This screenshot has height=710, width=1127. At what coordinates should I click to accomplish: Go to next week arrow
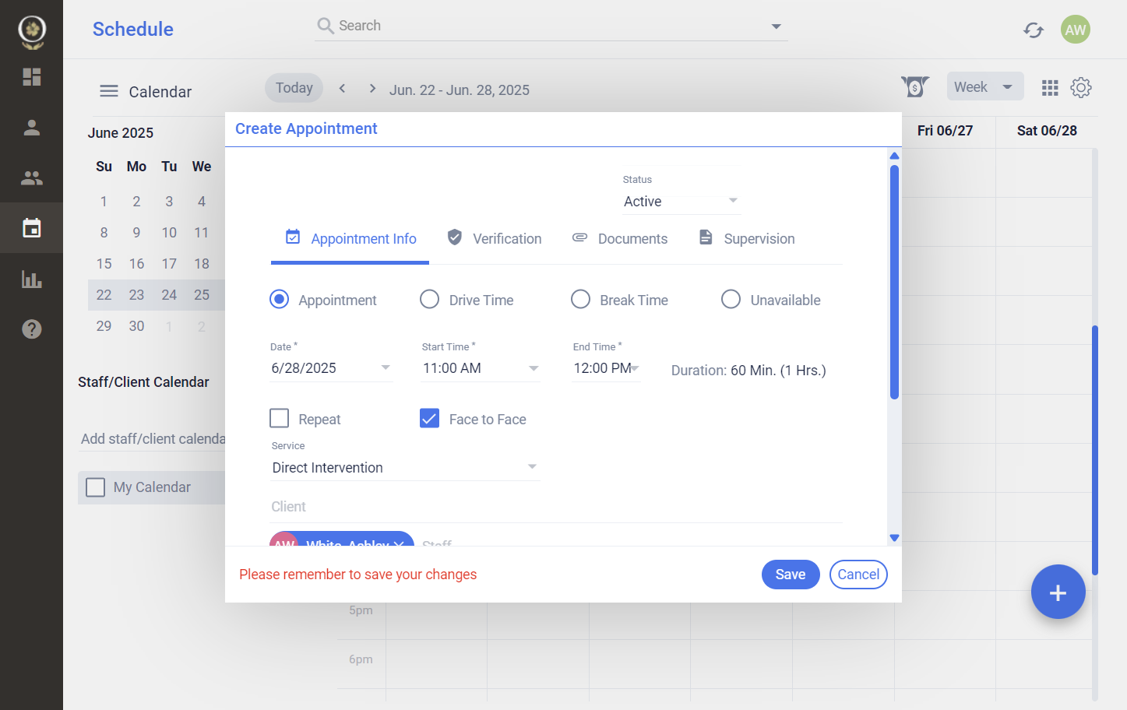click(x=372, y=89)
